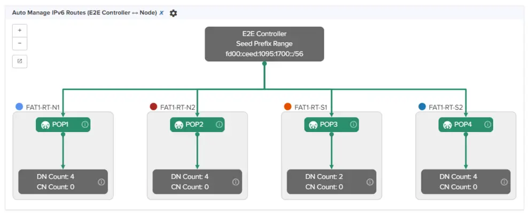Click the blue X next to the title
The width and height of the screenshot is (528, 214).
162,13
